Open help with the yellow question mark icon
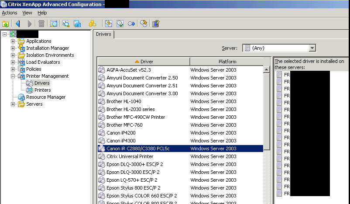Screen dimensions: 350x204 pos(156,24)
